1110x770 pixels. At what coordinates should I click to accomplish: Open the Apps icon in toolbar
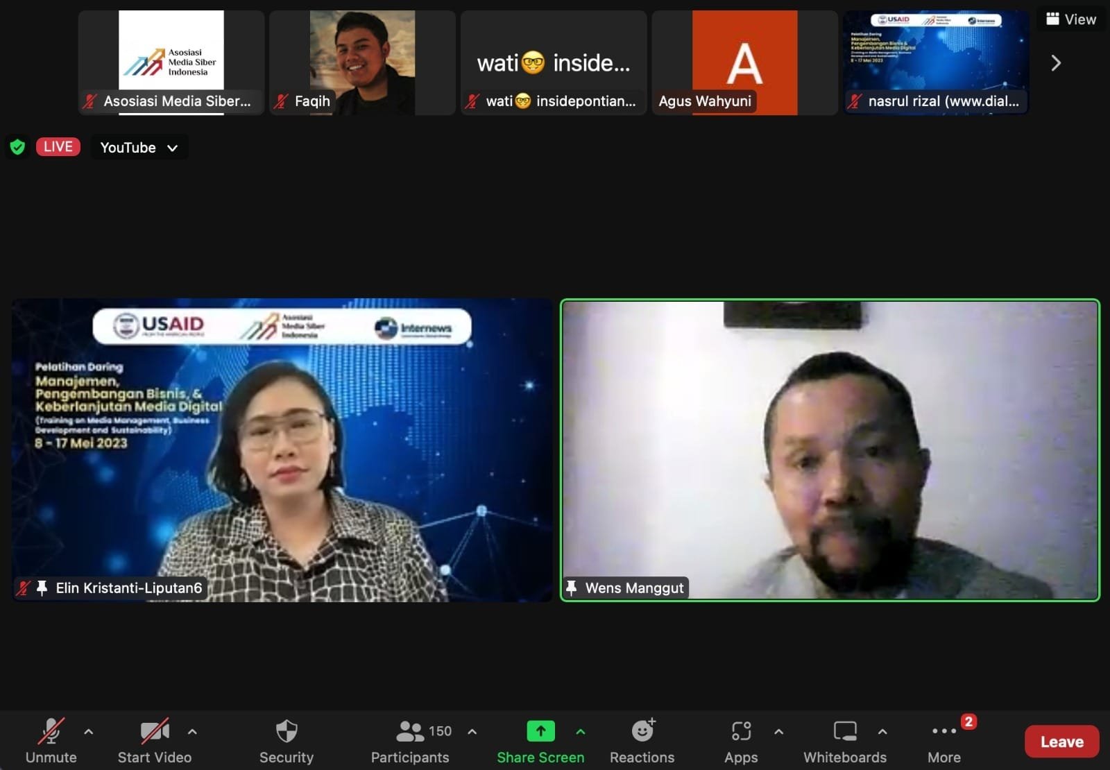pyautogui.click(x=741, y=731)
